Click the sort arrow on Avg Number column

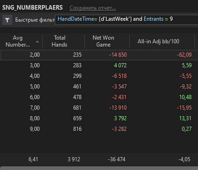[37, 41]
